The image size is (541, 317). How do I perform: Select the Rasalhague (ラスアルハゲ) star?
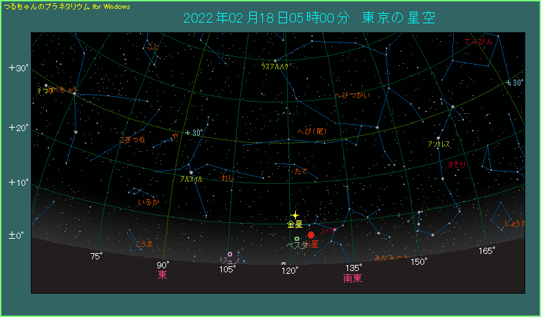pyautogui.click(x=275, y=61)
